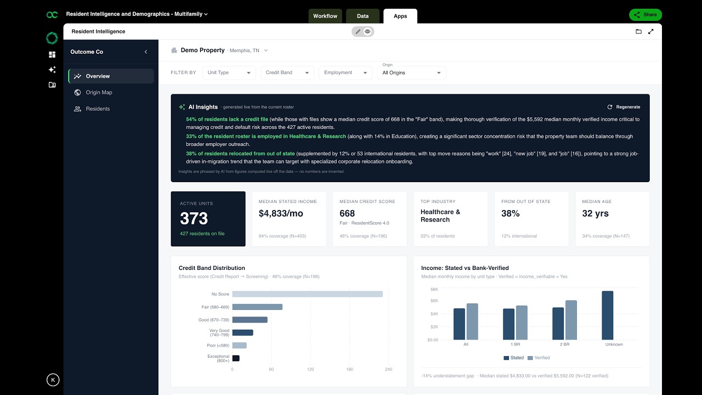702x395 pixels.
Task: Switch to the Data tab
Action: [x=363, y=16]
